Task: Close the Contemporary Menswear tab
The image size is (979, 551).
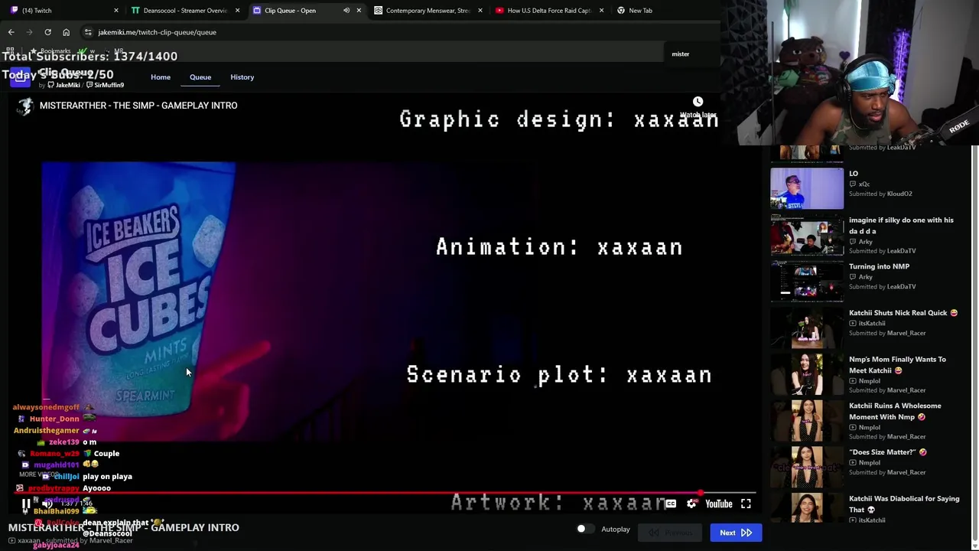Action: (480, 11)
